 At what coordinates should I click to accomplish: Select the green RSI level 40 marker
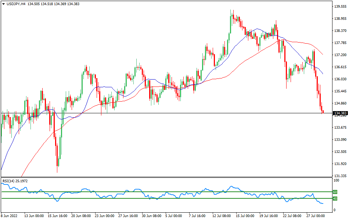pos(334,198)
